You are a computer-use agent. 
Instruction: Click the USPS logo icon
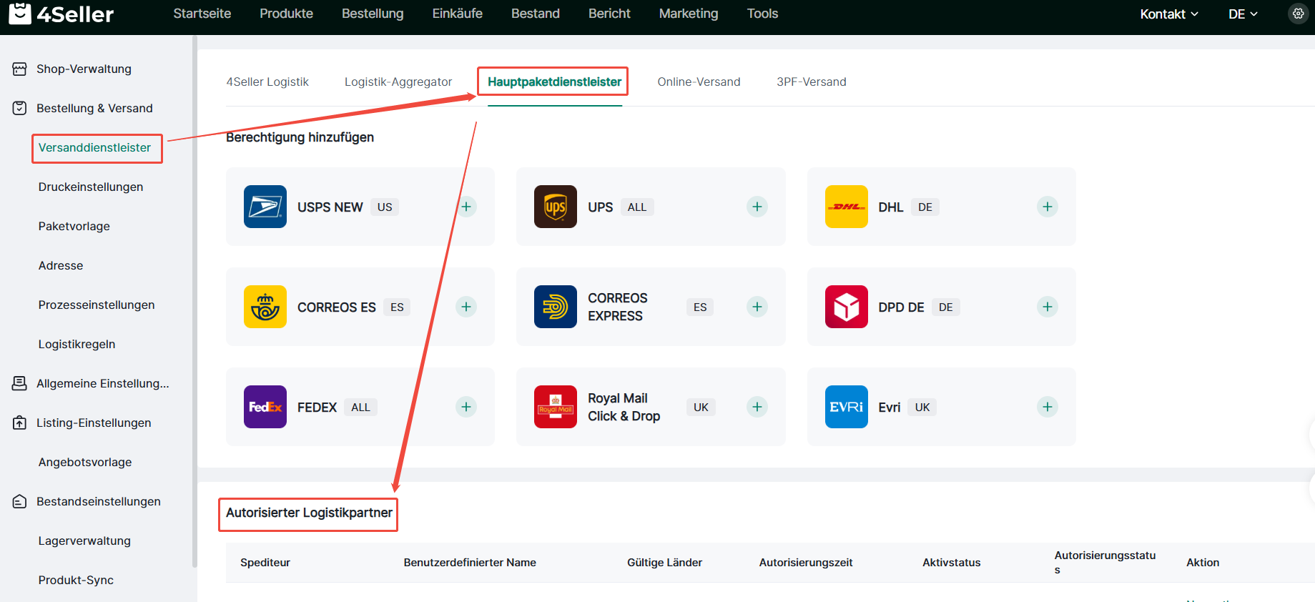click(x=265, y=207)
